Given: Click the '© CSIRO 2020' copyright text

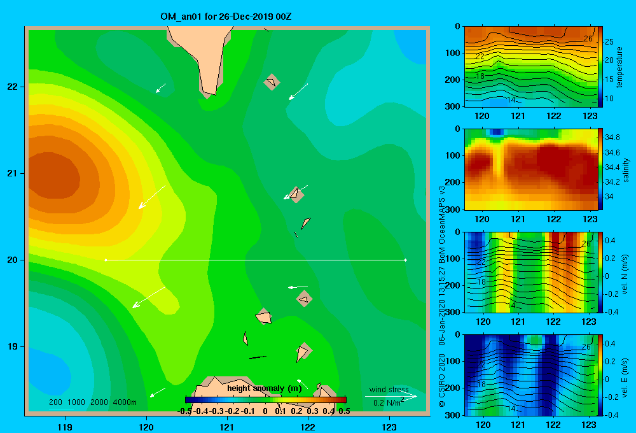Looking at the screenshot, I should coord(442,380).
